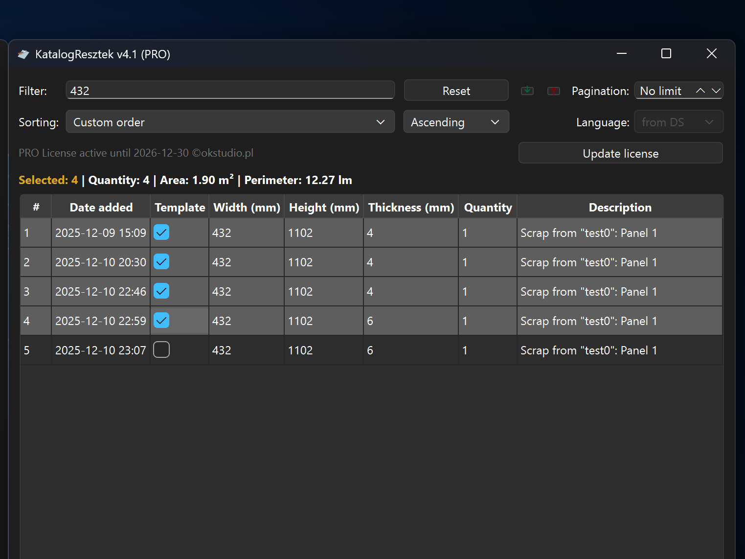Click the red up-arrow export icon
Image resolution: width=745 pixels, height=559 pixels.
553,91
